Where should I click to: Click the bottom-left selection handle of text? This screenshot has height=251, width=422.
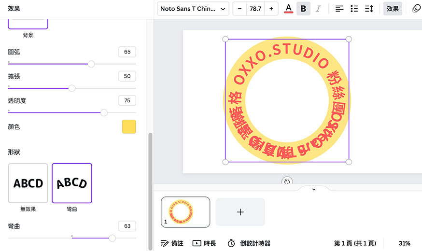225,162
